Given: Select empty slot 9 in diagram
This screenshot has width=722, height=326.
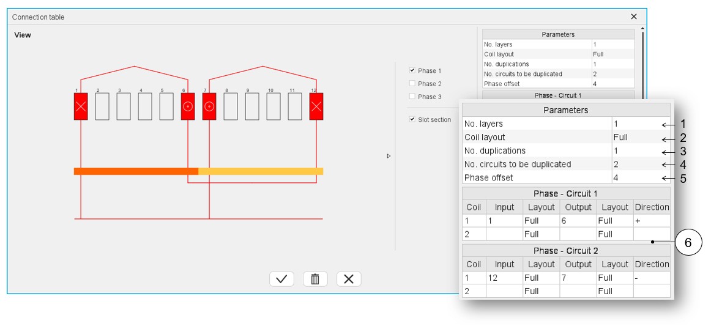Looking at the screenshot, I should pyautogui.click(x=252, y=106).
